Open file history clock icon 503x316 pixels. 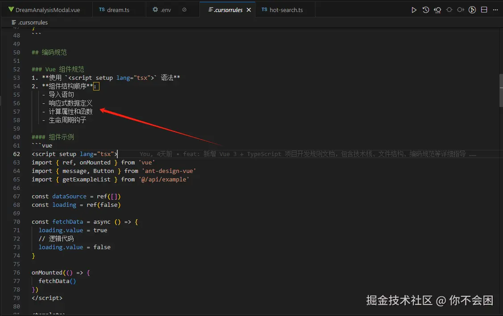(426, 10)
